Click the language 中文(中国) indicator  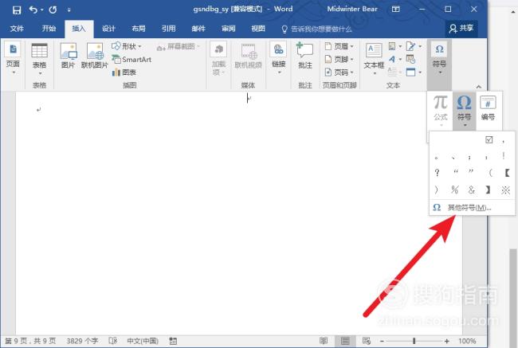click(x=143, y=341)
